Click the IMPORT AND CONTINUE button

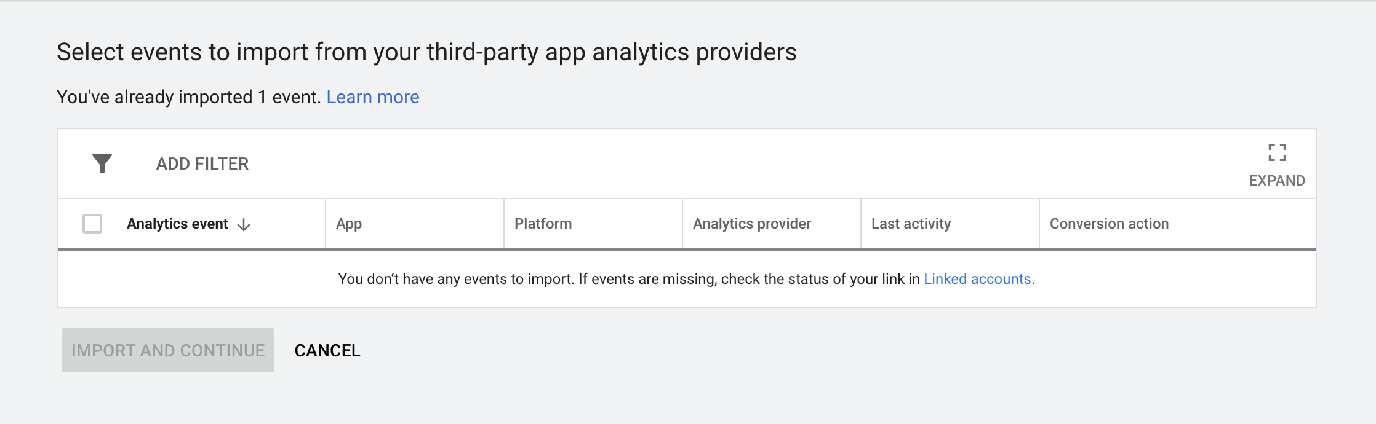pyautogui.click(x=168, y=350)
